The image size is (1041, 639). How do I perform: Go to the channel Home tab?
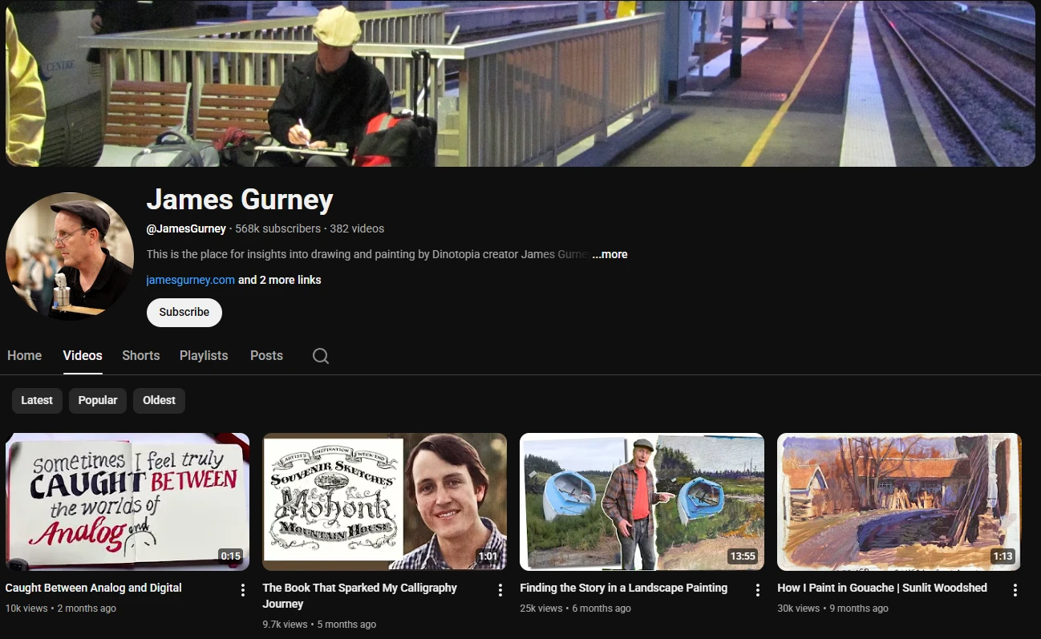pyautogui.click(x=24, y=355)
